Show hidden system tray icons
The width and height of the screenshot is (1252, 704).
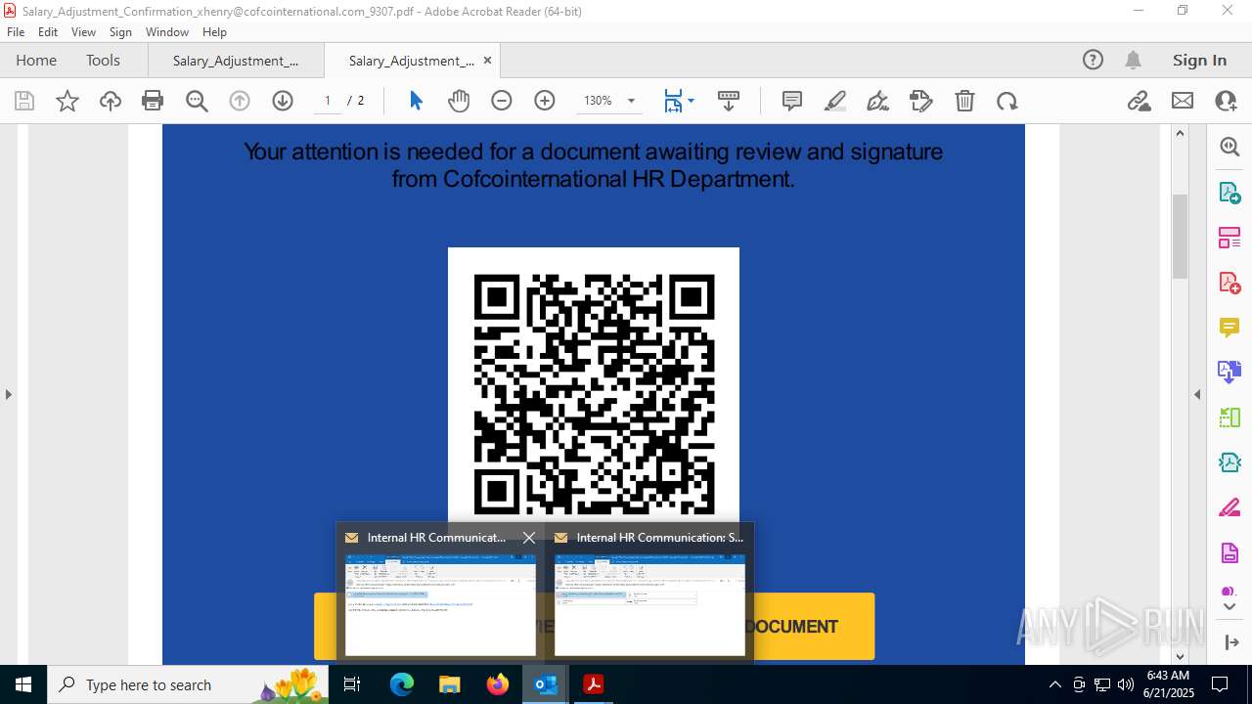pos(1054,684)
